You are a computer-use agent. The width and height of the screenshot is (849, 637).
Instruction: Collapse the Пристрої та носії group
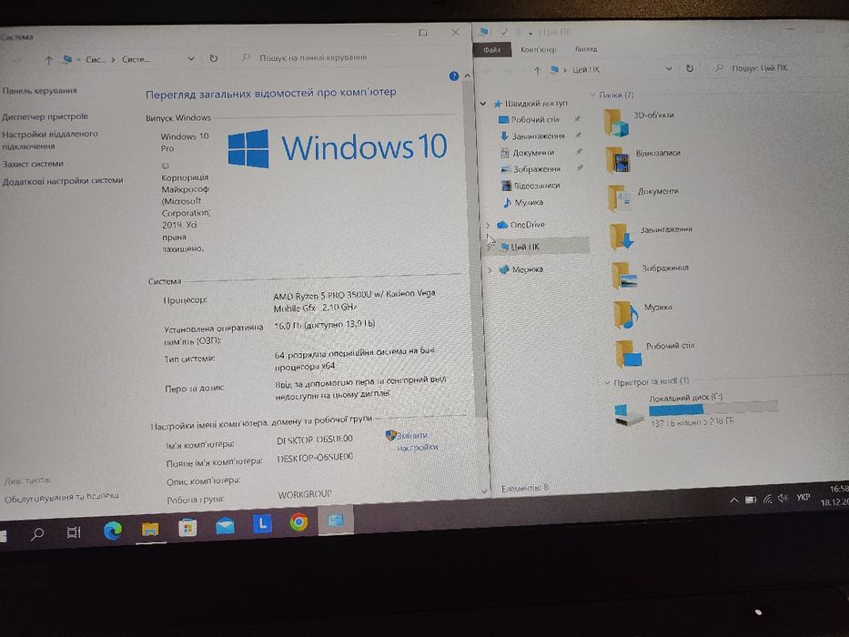607,382
